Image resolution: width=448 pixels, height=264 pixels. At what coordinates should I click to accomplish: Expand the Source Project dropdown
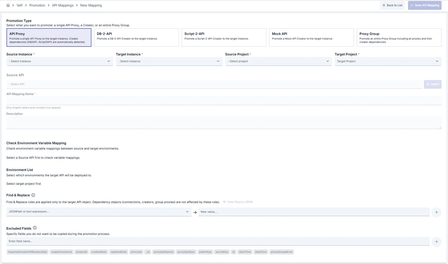pyautogui.click(x=278, y=61)
